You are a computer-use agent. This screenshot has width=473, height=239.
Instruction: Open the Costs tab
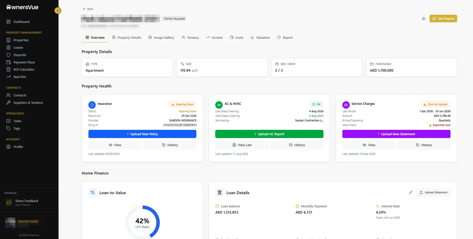(237, 37)
